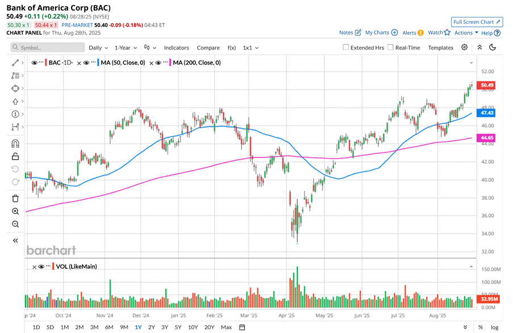Screen dimensions: 513x333
Task: Hide the VOL indicator
Action: [x=41, y=267]
